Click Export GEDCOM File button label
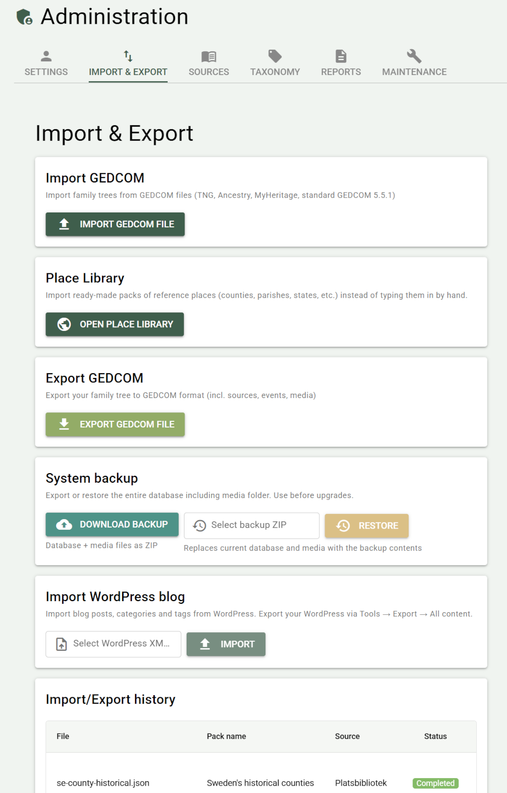The image size is (507, 793). point(127,424)
